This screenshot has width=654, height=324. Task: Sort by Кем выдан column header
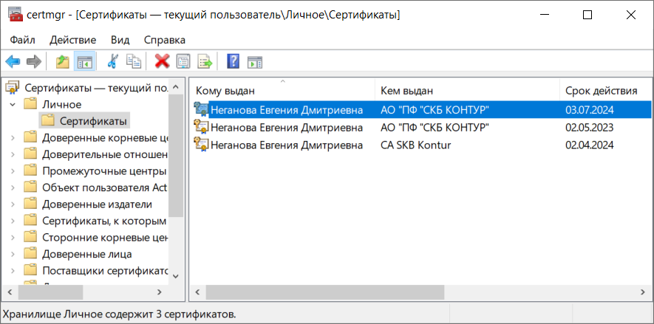point(467,90)
